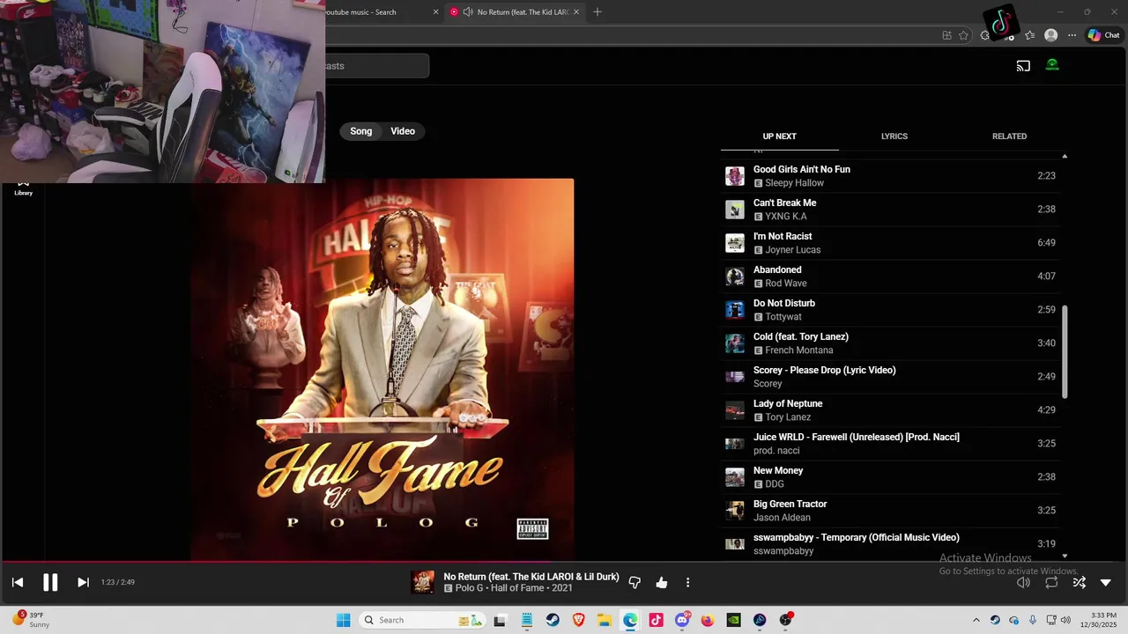Screen dimensions: 1128x634
Task: Open Polo G artist link in player bar
Action: [x=470, y=588]
